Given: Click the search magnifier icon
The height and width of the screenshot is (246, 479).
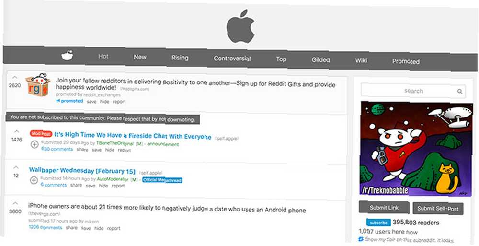Looking at the screenshot, I should pyautogui.click(x=460, y=91).
